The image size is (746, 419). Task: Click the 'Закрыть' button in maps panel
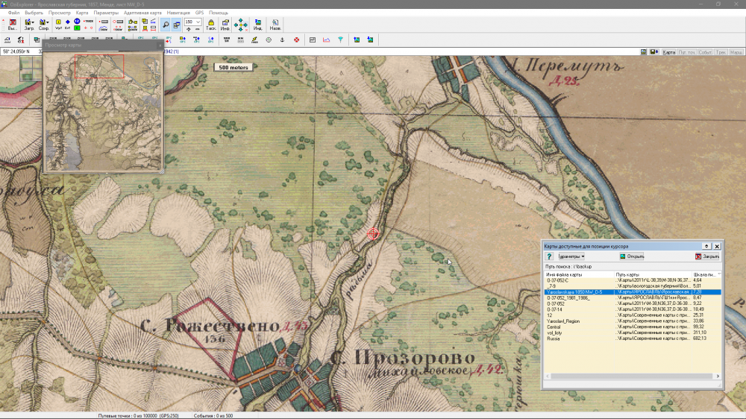[706, 256]
